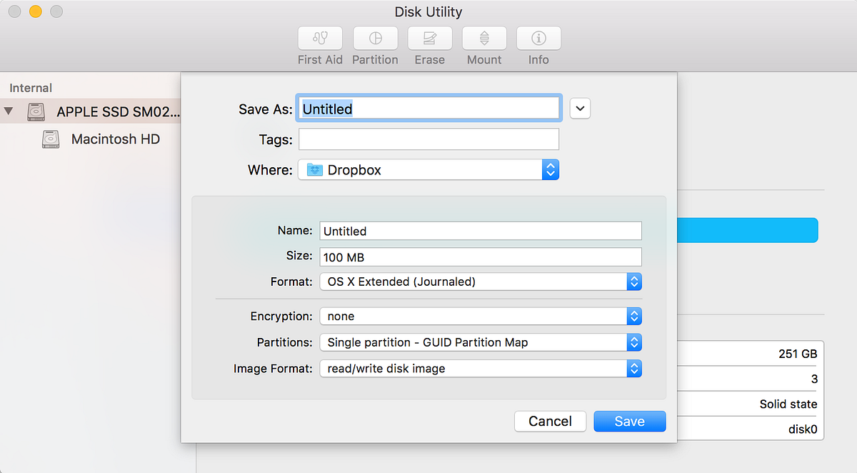The height and width of the screenshot is (473, 857).
Task: Click the Macintosh HD volume icon
Action: point(50,139)
